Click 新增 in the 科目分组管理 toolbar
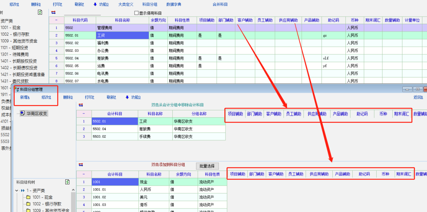 (25, 97)
